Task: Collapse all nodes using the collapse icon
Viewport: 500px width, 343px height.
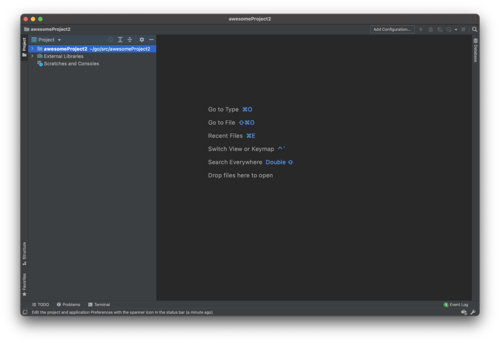Action: tap(129, 40)
